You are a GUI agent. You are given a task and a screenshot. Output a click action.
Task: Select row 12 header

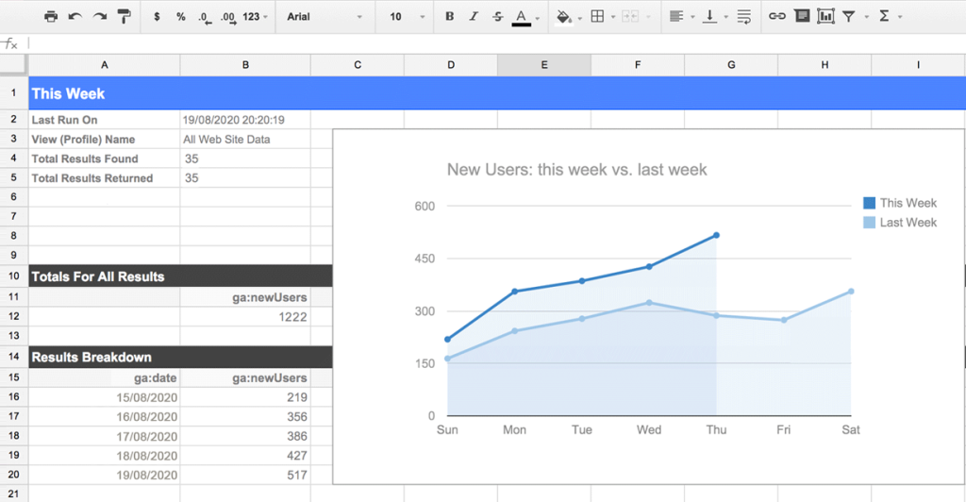point(14,314)
